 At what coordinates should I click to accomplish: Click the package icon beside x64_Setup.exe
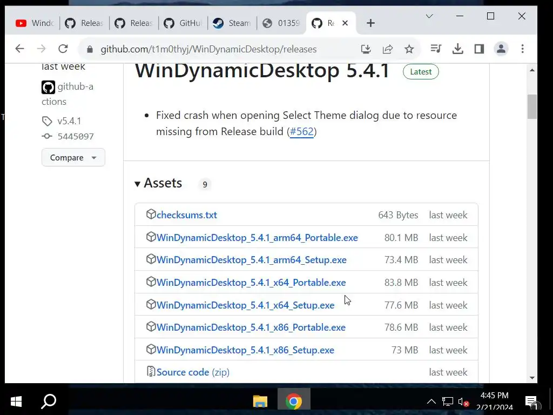151,304
